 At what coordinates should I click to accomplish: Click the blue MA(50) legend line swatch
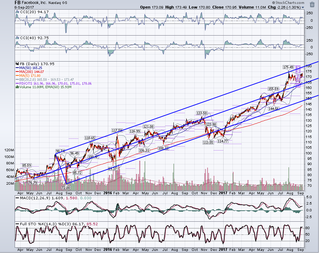pyautogui.click(x=17, y=68)
